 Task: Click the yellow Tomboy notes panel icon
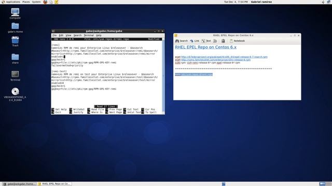(57, 2)
